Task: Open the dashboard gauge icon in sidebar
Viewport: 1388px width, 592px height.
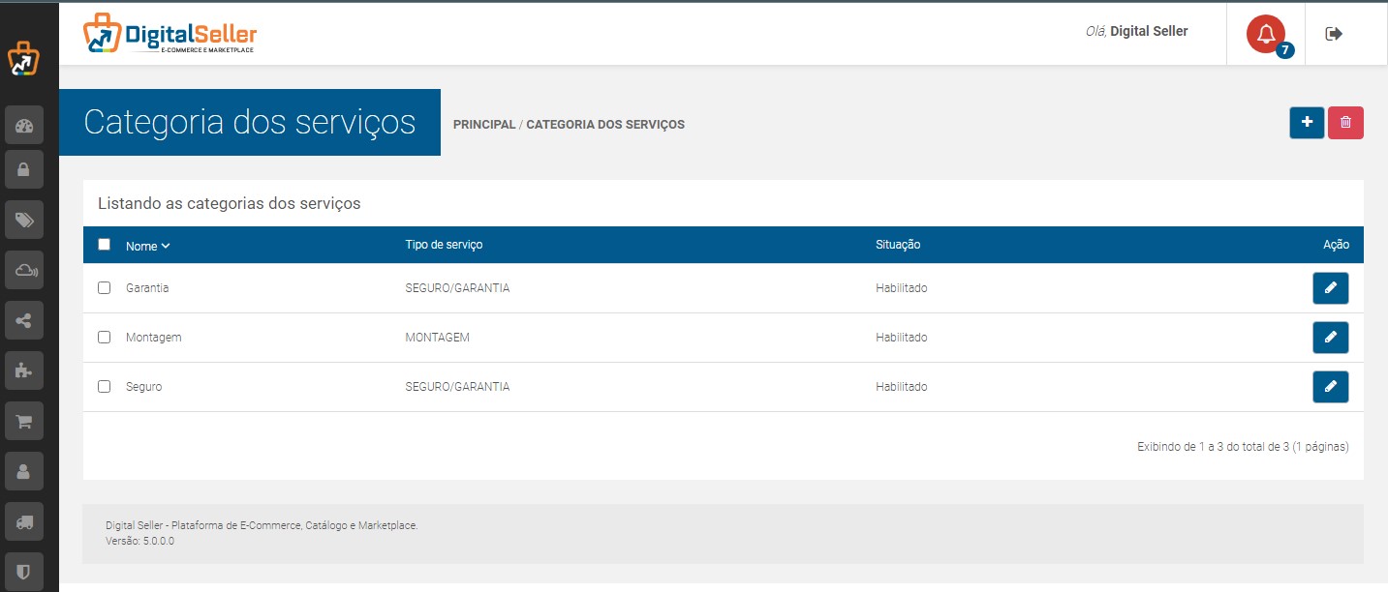Action: 24,125
